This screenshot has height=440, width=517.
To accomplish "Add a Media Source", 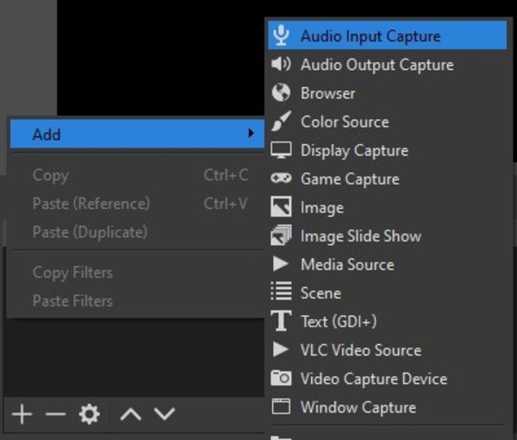I will click(x=388, y=264).
